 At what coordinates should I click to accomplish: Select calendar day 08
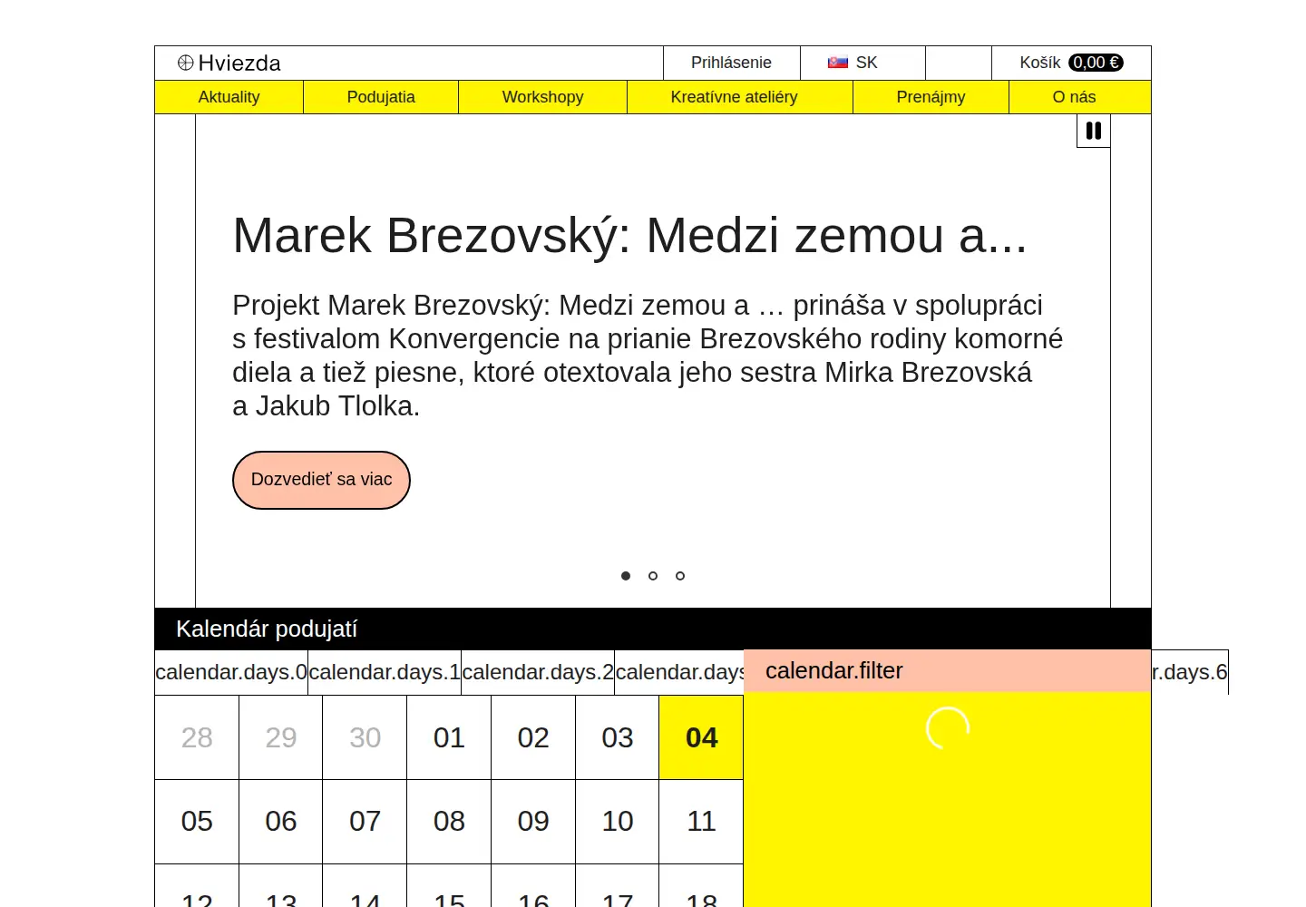point(449,822)
